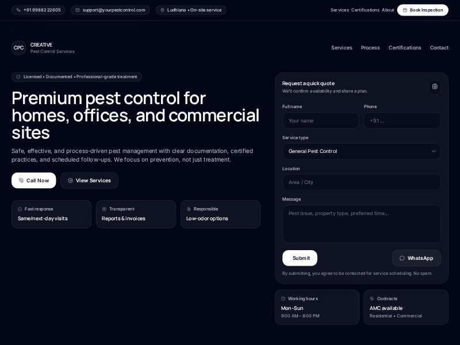Select Certifications in the navigation bar
Viewport: 460px width, 345px height.
[405, 48]
